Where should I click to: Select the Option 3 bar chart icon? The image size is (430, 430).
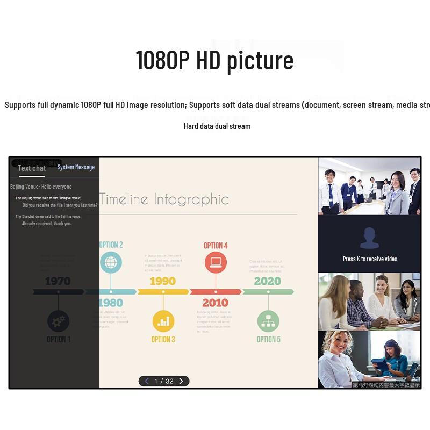click(163, 321)
